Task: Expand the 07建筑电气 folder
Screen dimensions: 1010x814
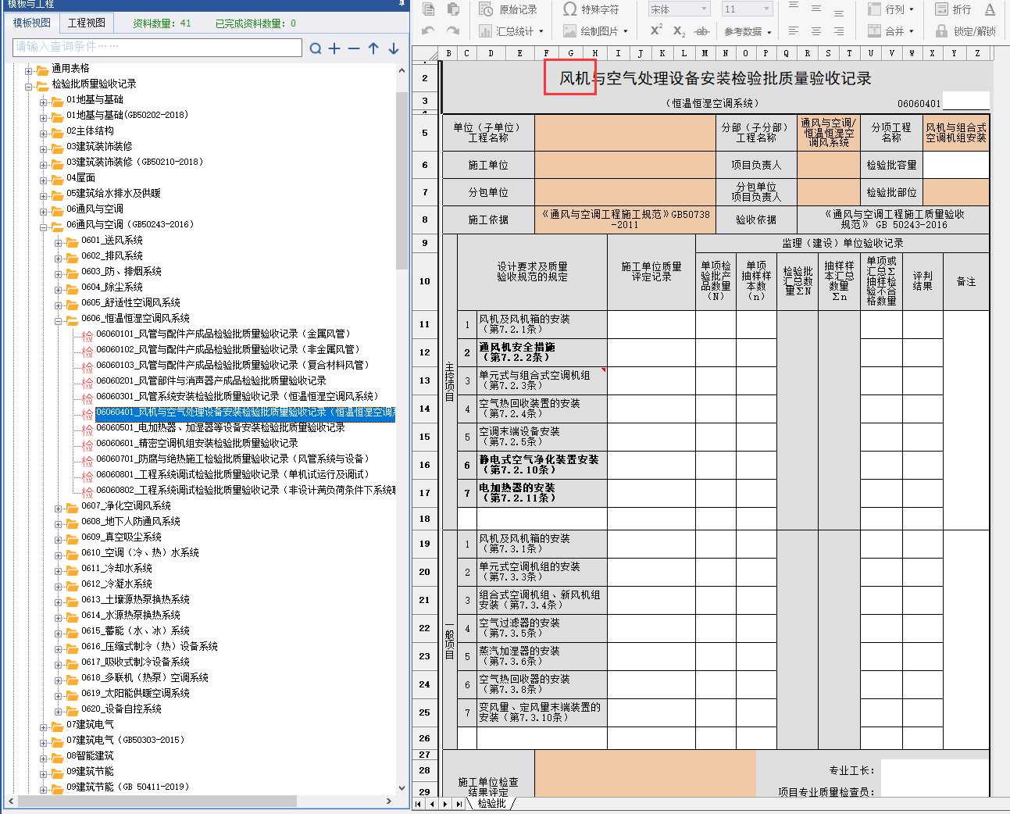Action: (x=44, y=727)
